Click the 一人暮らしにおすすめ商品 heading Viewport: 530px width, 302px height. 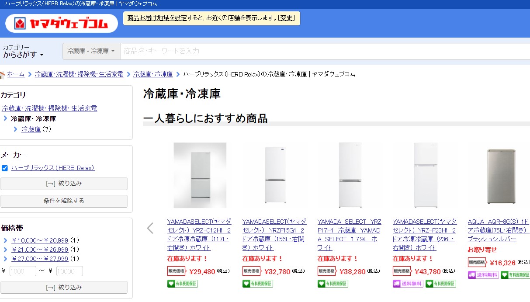[x=205, y=118]
